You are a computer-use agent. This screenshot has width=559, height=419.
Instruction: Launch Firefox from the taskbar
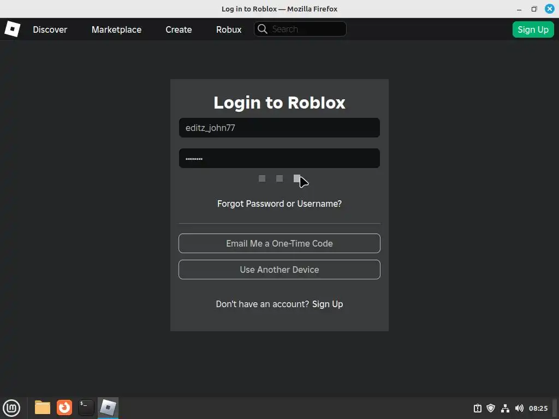pyautogui.click(x=64, y=408)
